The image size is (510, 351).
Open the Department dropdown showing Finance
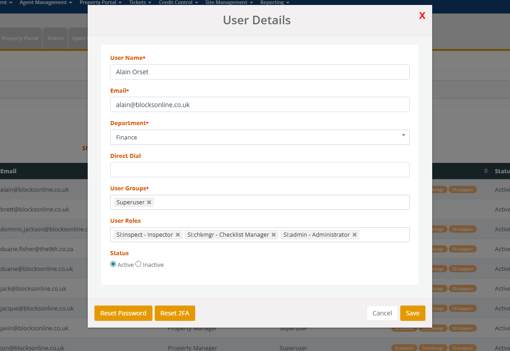[x=259, y=137]
